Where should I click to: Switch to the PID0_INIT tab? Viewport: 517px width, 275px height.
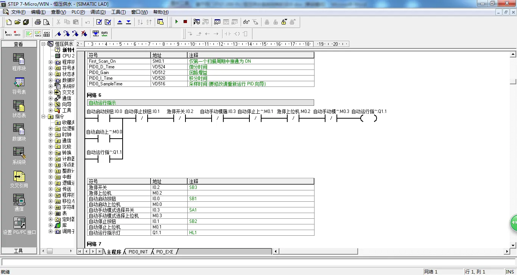click(x=138, y=252)
